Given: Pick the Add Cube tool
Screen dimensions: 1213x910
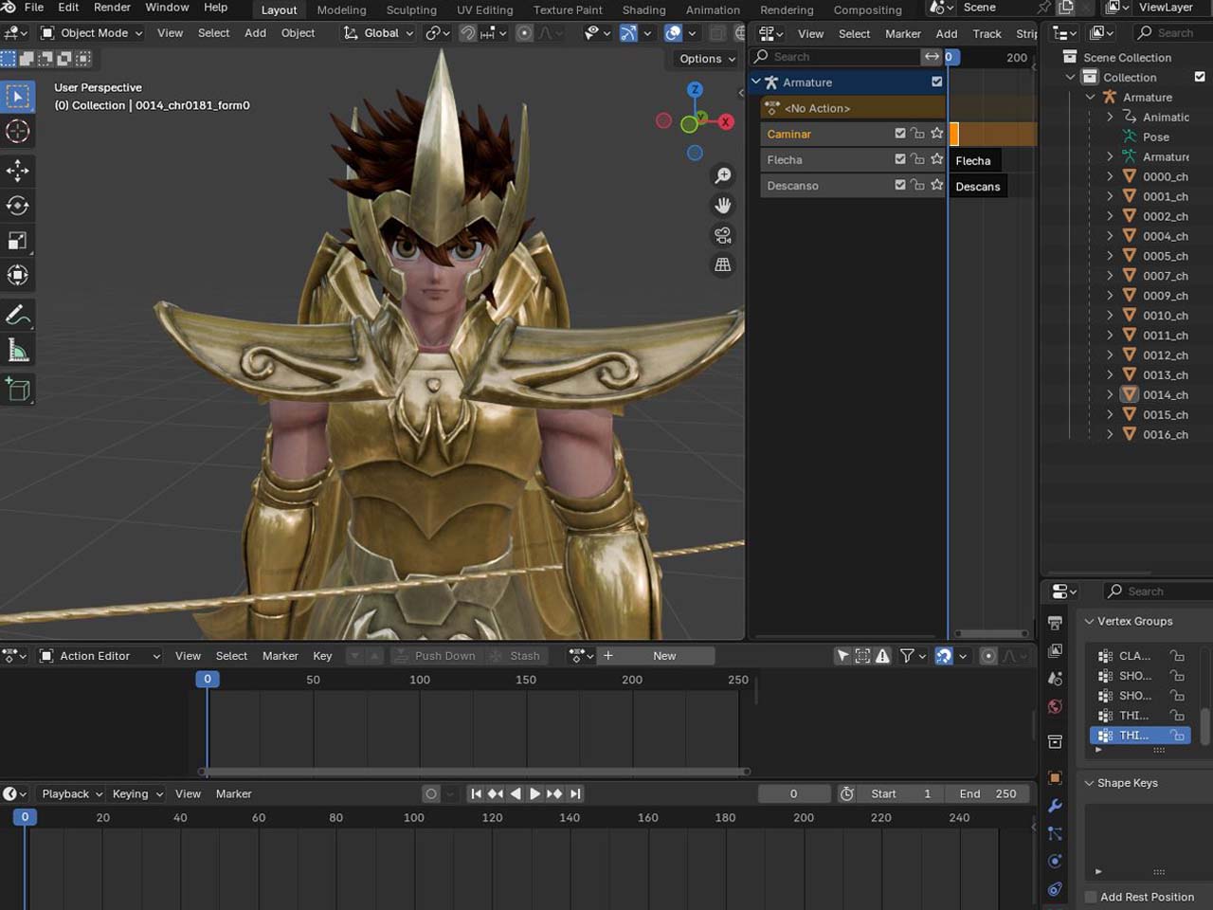Looking at the screenshot, I should coord(18,390).
